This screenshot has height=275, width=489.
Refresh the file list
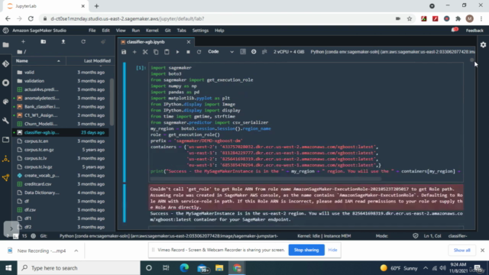(83, 42)
